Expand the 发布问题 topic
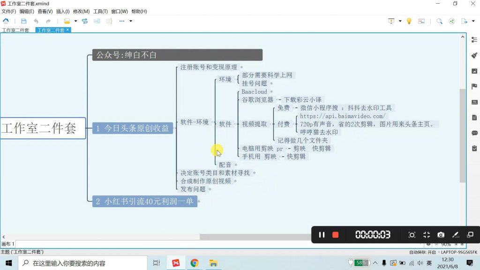The image size is (480, 270). [210, 189]
